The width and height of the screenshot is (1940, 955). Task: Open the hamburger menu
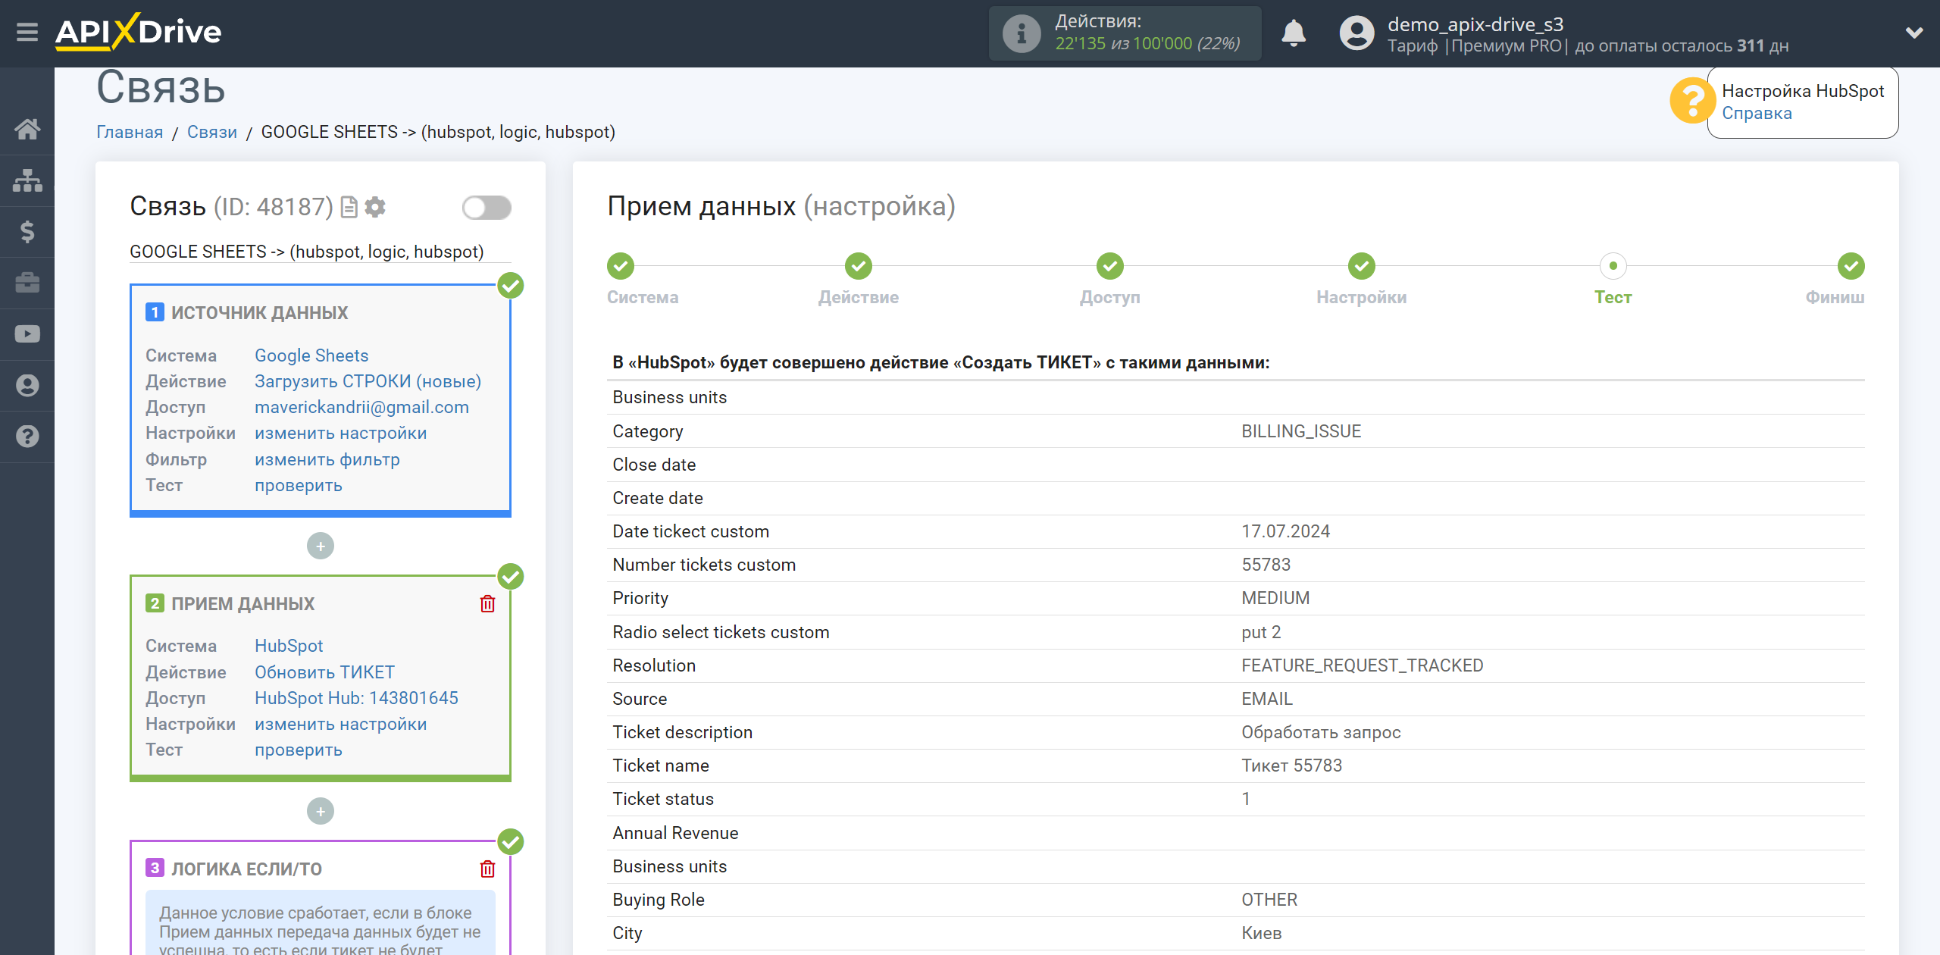27,33
